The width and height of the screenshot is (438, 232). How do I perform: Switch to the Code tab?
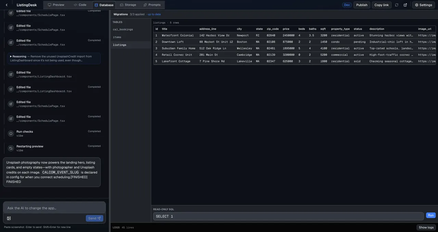tap(80, 5)
